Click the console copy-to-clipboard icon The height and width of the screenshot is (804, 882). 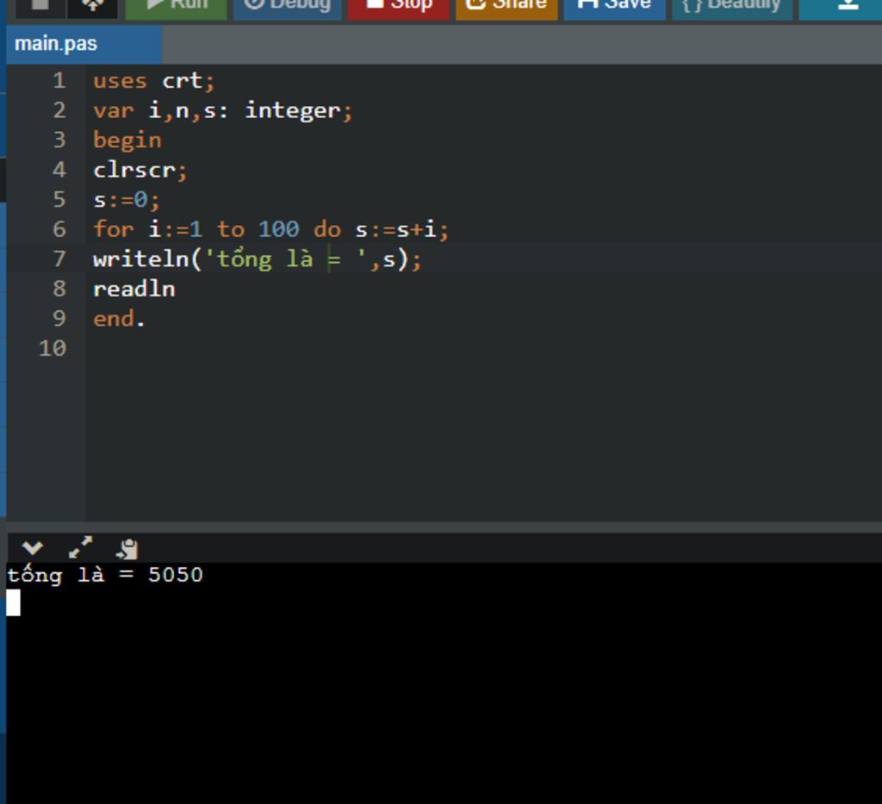[127, 549]
